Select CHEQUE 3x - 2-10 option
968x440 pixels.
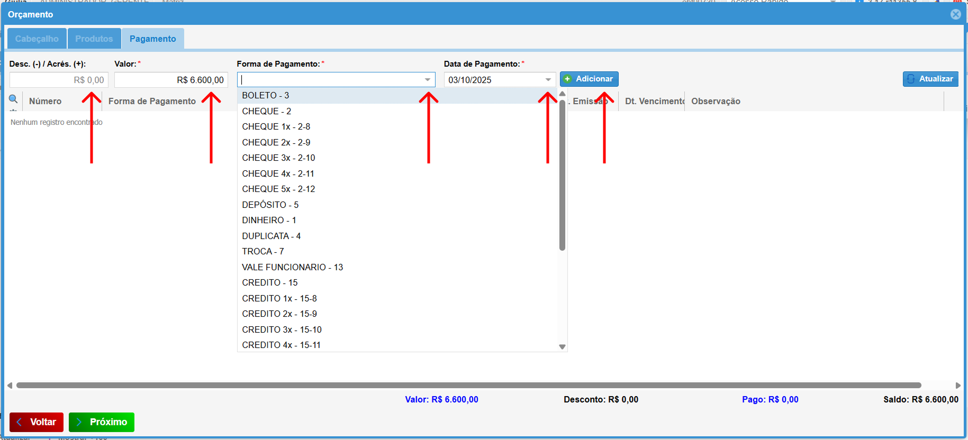click(278, 158)
